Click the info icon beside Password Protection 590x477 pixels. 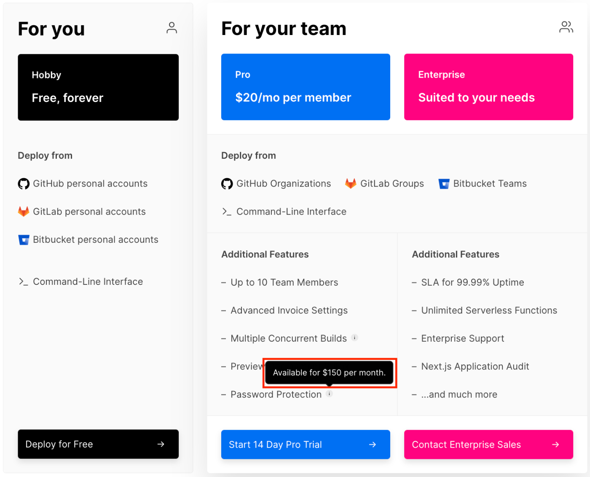pyautogui.click(x=330, y=394)
